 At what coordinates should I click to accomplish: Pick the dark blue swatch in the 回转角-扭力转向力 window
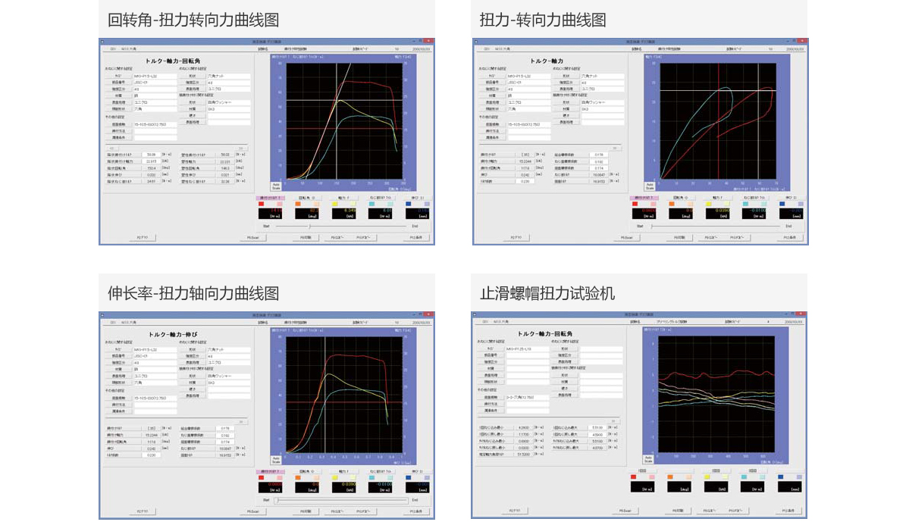[x=409, y=204]
